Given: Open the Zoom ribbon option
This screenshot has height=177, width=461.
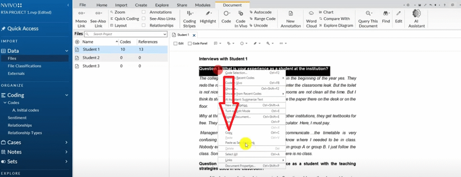Looking at the screenshot, I should point(118,12).
